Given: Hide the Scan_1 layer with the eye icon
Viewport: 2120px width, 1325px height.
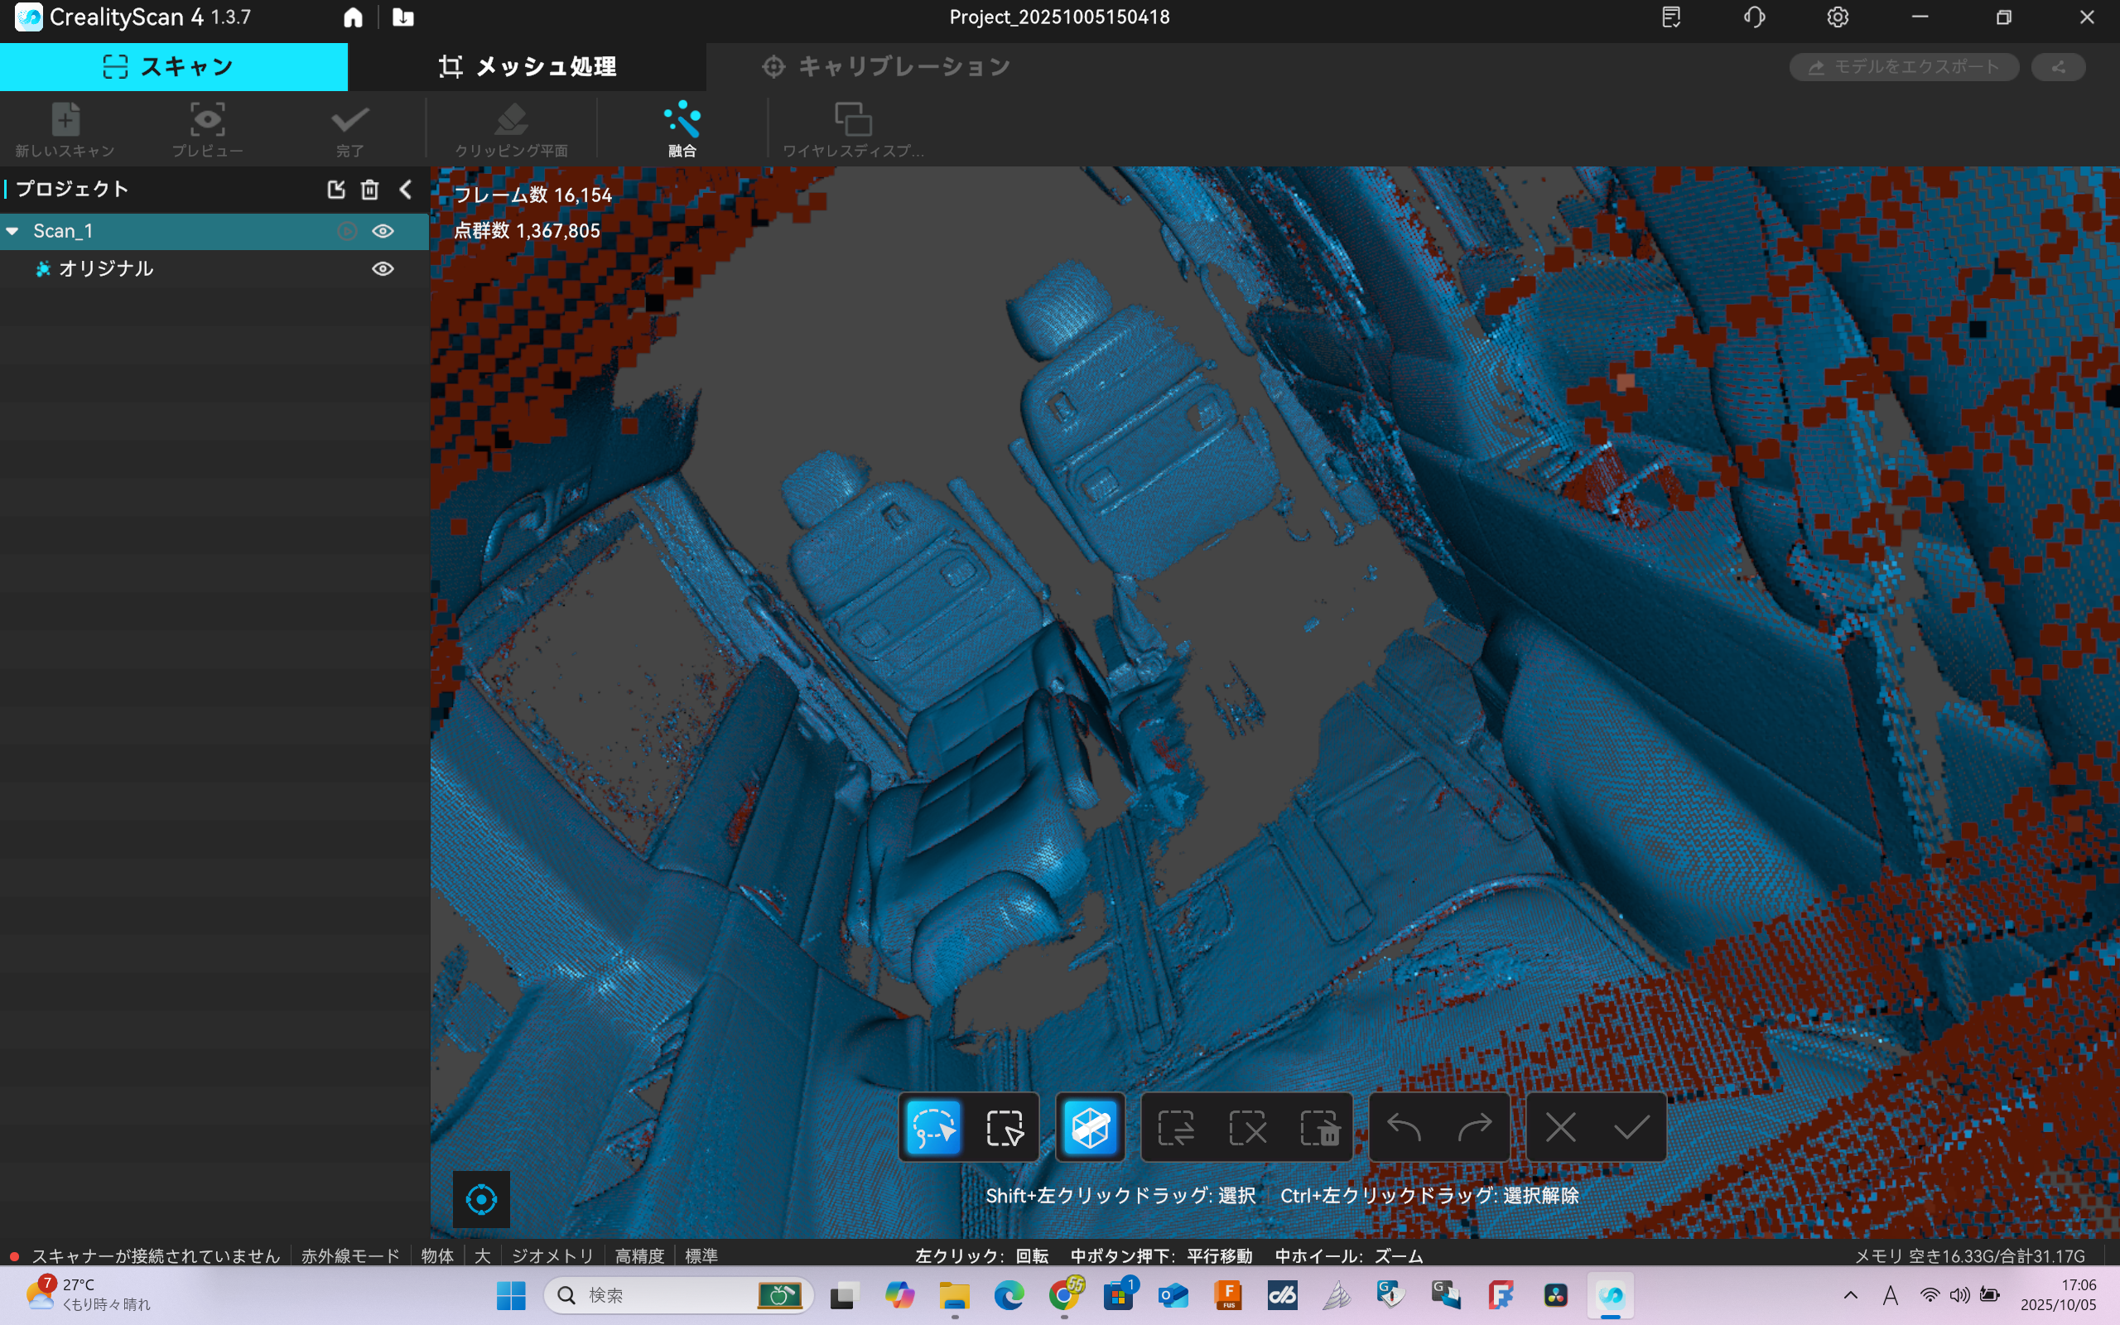Looking at the screenshot, I should pyautogui.click(x=383, y=231).
